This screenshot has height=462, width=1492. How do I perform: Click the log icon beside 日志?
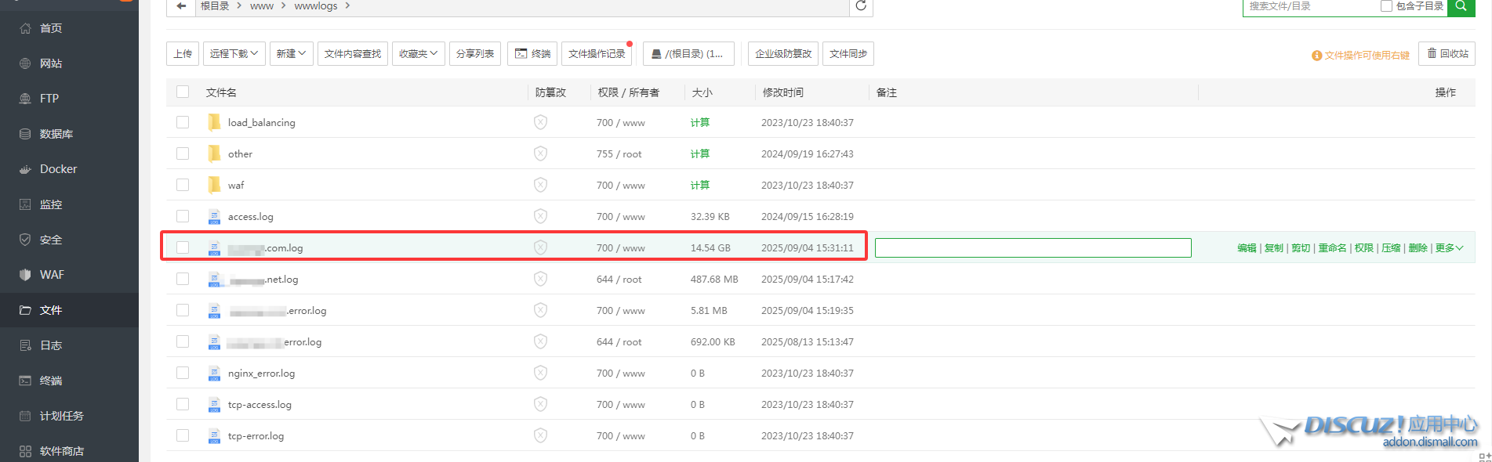coord(25,345)
